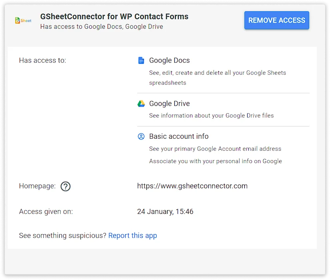Click the gsheetconnector.com homepage URL
Viewport: 330px width, 280px height.
tap(192, 186)
